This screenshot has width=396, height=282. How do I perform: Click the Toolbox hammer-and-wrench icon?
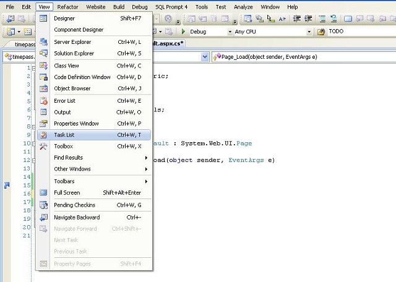click(x=43, y=146)
